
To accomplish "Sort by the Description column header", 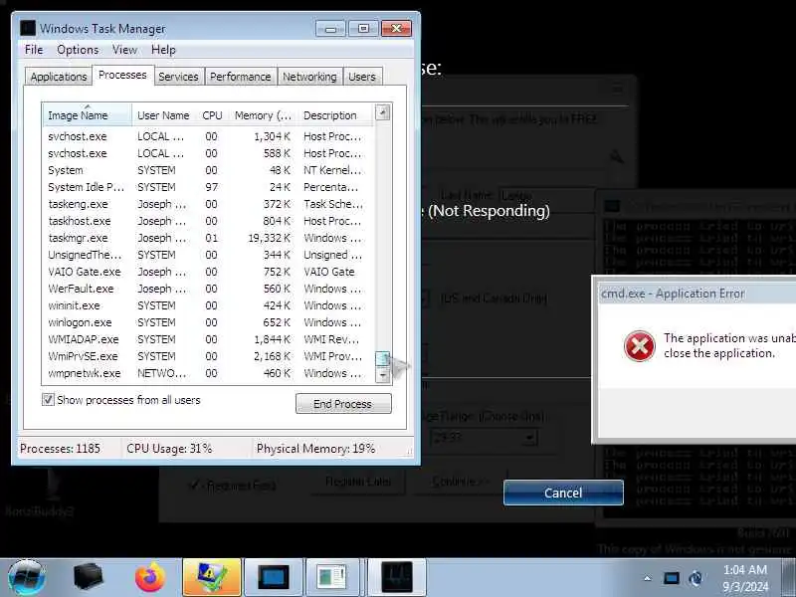I will 334,115.
